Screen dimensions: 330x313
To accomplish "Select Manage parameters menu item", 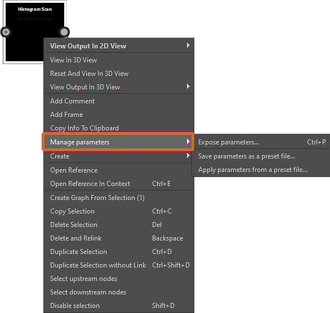I will (x=118, y=142).
